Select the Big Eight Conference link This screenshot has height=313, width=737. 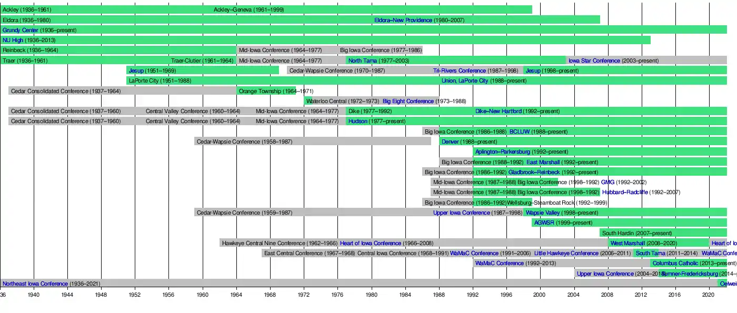408,101
